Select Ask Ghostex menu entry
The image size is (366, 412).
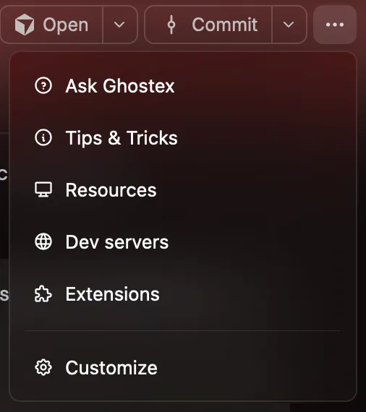click(183, 86)
